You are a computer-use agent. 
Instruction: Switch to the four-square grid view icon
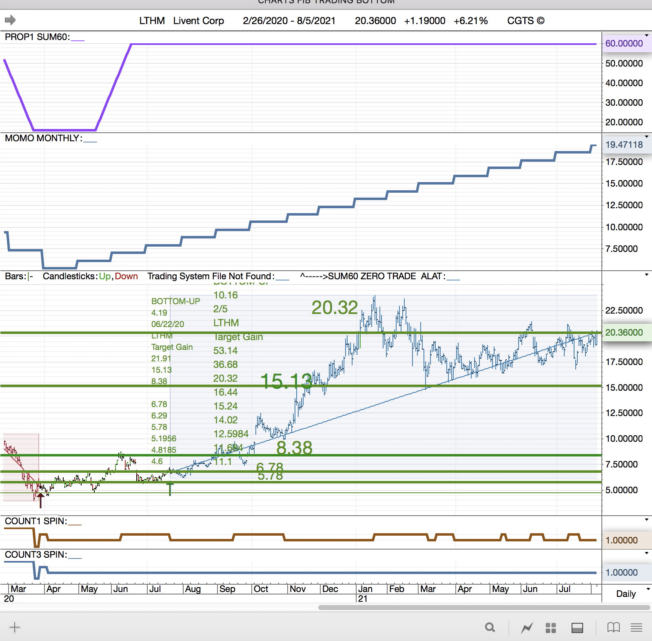(x=551, y=628)
